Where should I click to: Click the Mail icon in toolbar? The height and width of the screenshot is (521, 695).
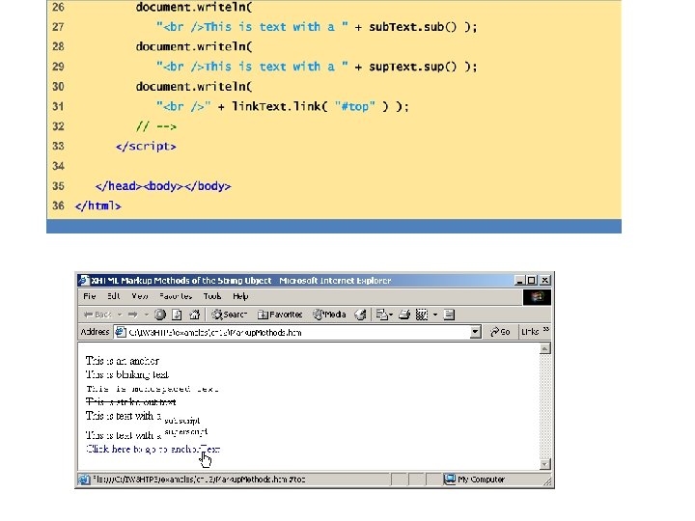381,315
